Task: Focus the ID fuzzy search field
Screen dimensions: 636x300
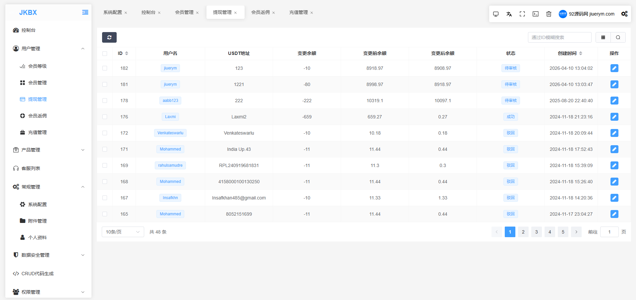Action: tap(560, 37)
